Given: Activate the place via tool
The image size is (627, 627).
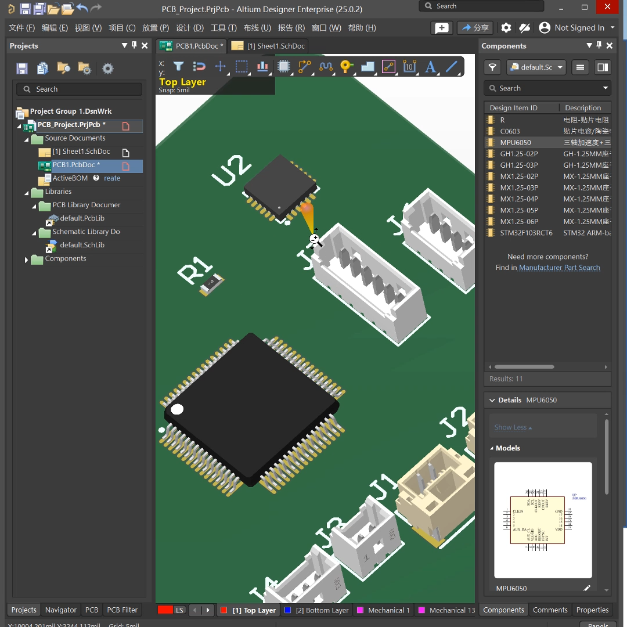Looking at the screenshot, I should click(347, 67).
